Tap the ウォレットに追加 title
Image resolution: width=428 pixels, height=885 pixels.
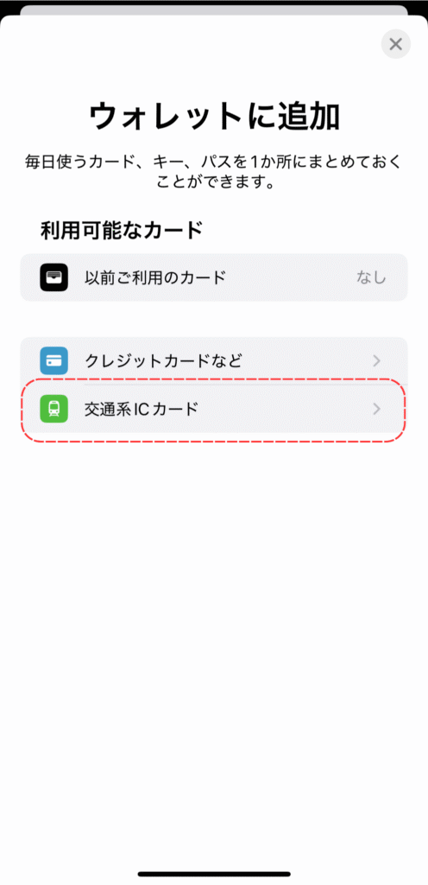(x=214, y=117)
